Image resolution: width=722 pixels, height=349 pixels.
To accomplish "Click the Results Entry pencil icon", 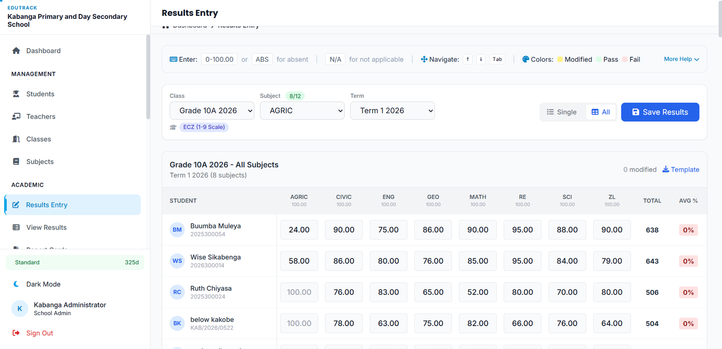I will (x=16, y=205).
